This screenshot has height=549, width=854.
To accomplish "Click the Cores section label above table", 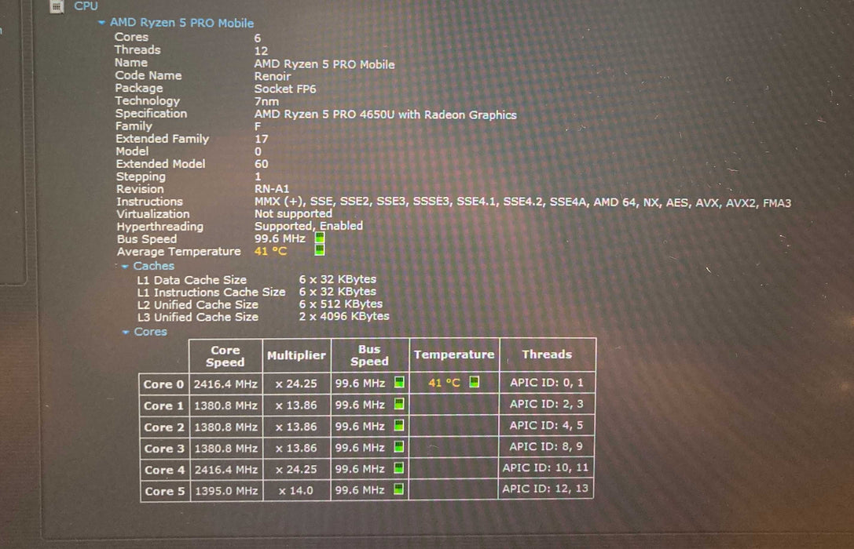I will 150,332.
